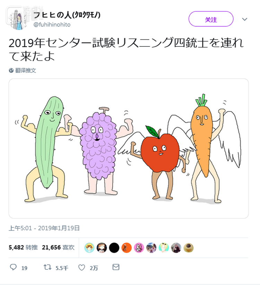Send tweet via the envelope message icon
Viewport: 260px width, 285px height.
[x=116, y=267]
